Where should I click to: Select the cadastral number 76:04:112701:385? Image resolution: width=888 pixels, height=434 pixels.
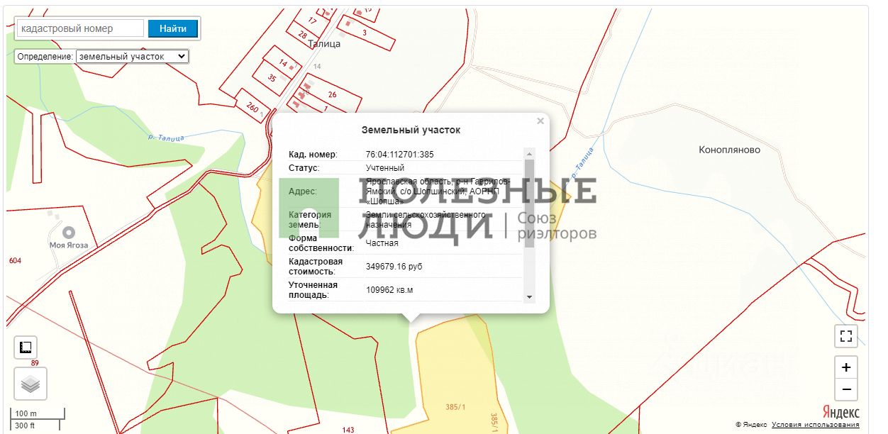pyautogui.click(x=399, y=155)
